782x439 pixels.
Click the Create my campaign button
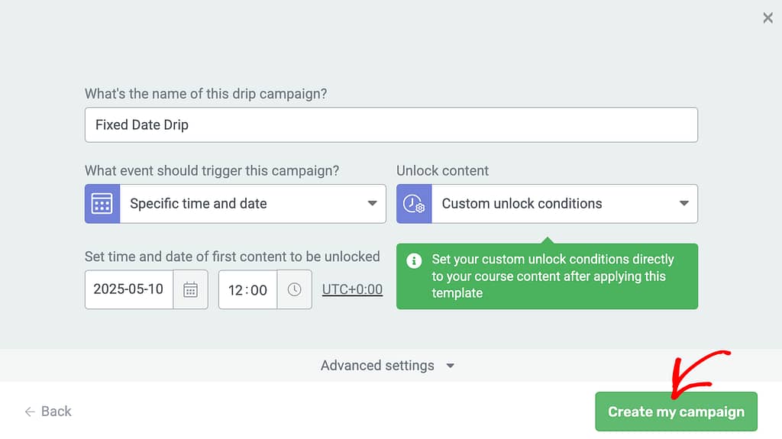coord(677,412)
